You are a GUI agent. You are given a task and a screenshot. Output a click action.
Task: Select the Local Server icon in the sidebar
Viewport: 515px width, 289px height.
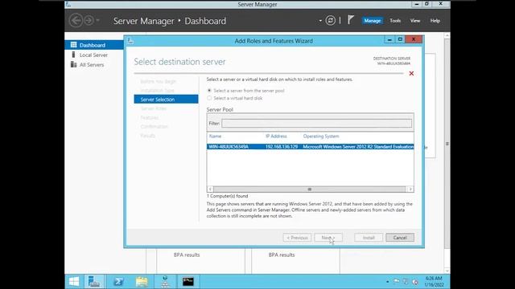coord(73,55)
